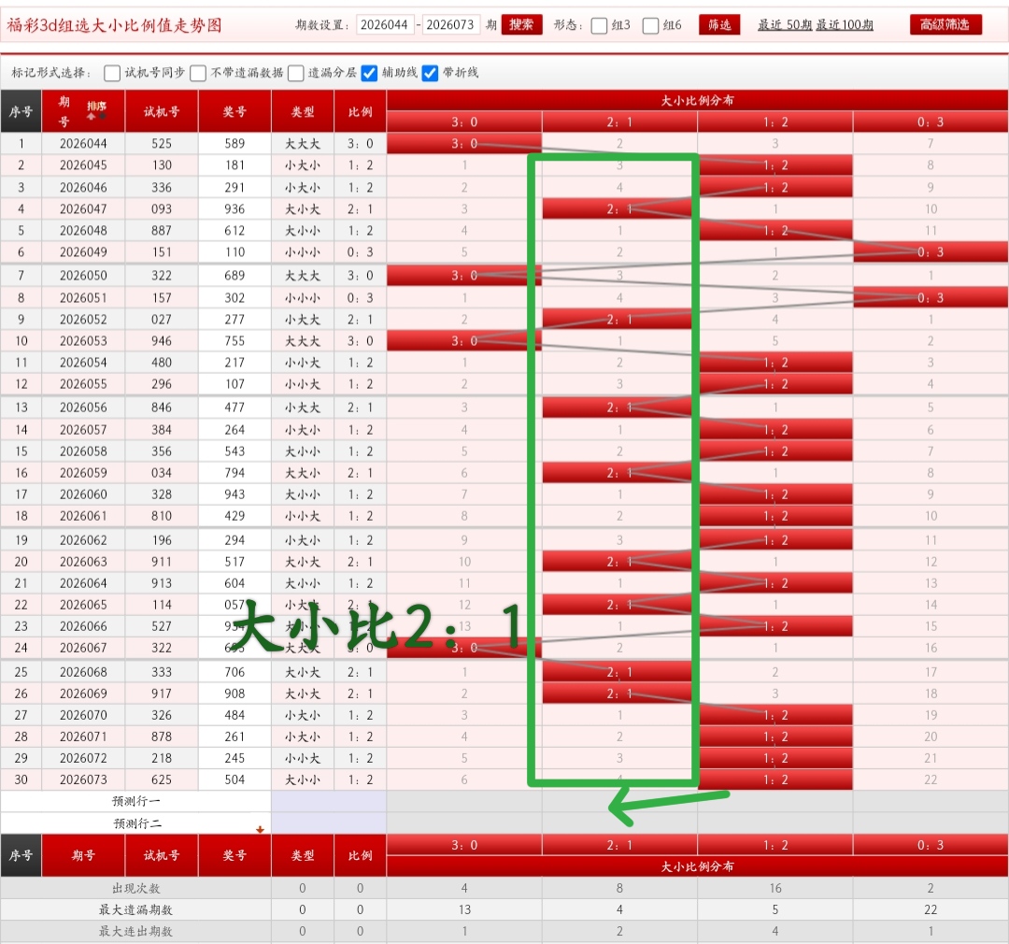Open the 最近100期 view

click(845, 24)
